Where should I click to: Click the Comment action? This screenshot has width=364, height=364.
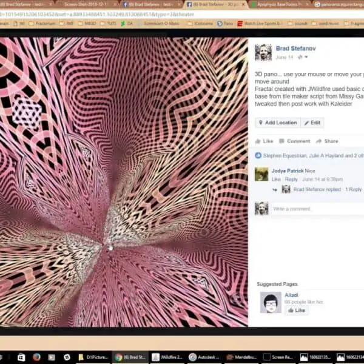coord(294,141)
